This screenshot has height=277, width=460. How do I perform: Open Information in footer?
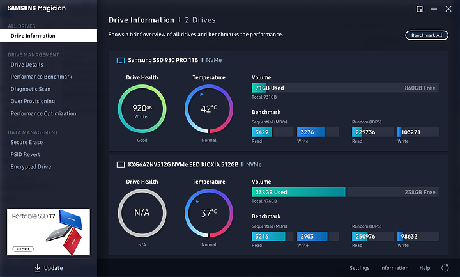coord(394,268)
